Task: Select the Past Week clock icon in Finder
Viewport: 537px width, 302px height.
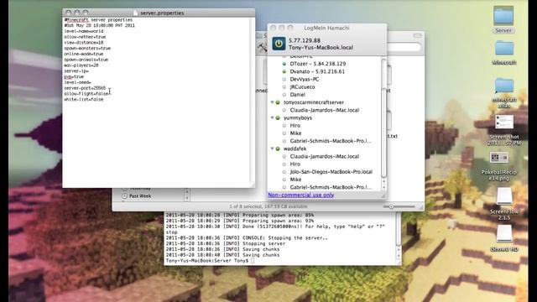Action: pyautogui.click(x=124, y=196)
